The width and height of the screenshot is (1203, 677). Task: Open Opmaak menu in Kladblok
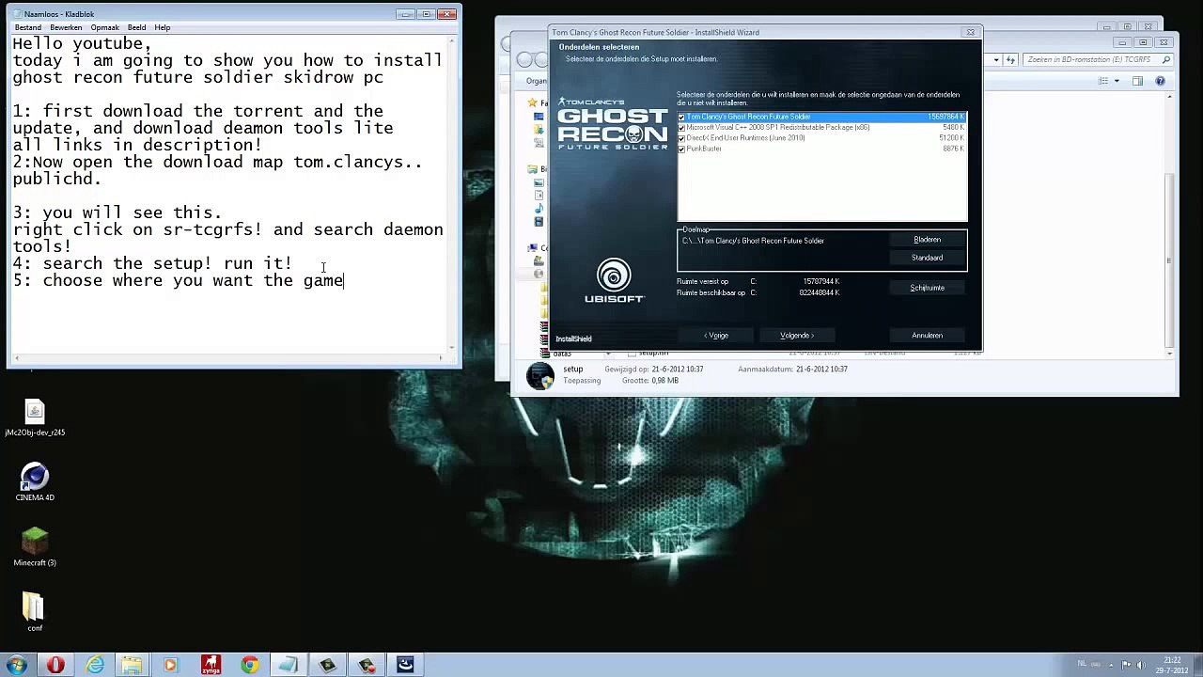[x=104, y=27]
